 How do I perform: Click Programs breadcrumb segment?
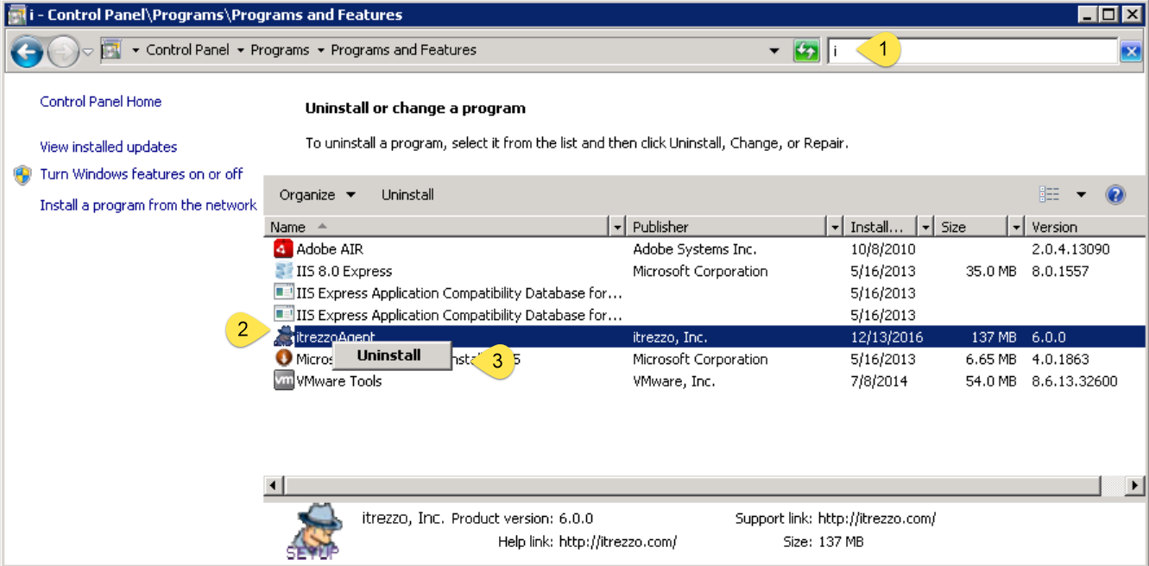280,50
